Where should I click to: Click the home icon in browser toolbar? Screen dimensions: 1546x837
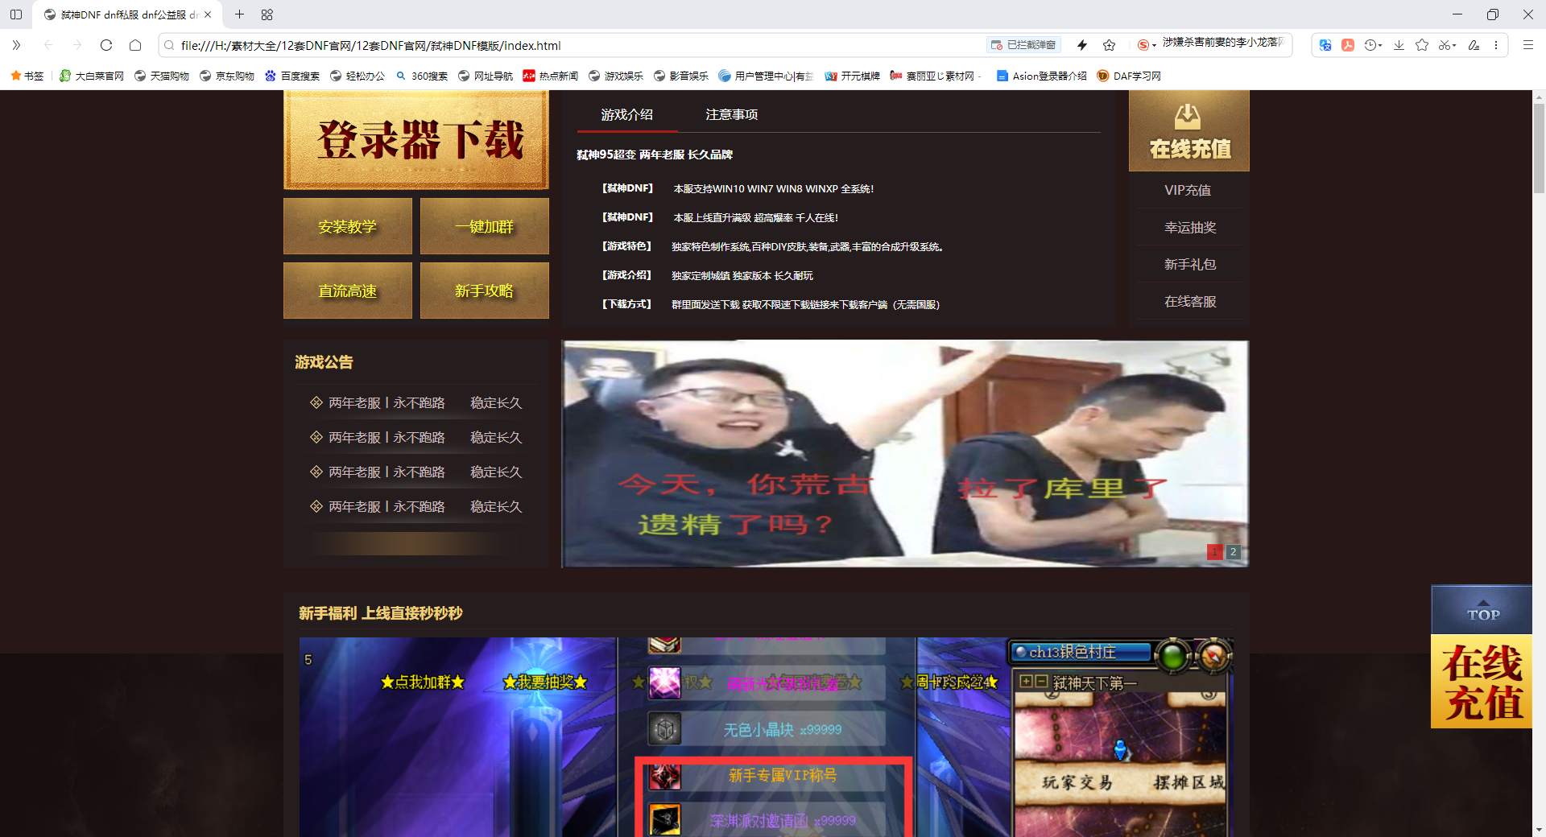point(135,45)
